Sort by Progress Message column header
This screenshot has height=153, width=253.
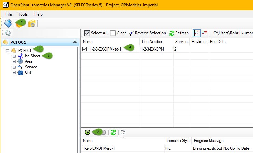tap(209, 141)
